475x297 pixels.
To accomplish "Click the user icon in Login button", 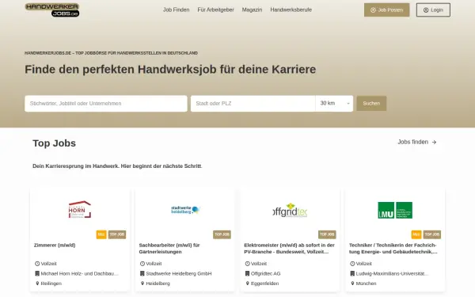I will coord(426,10).
